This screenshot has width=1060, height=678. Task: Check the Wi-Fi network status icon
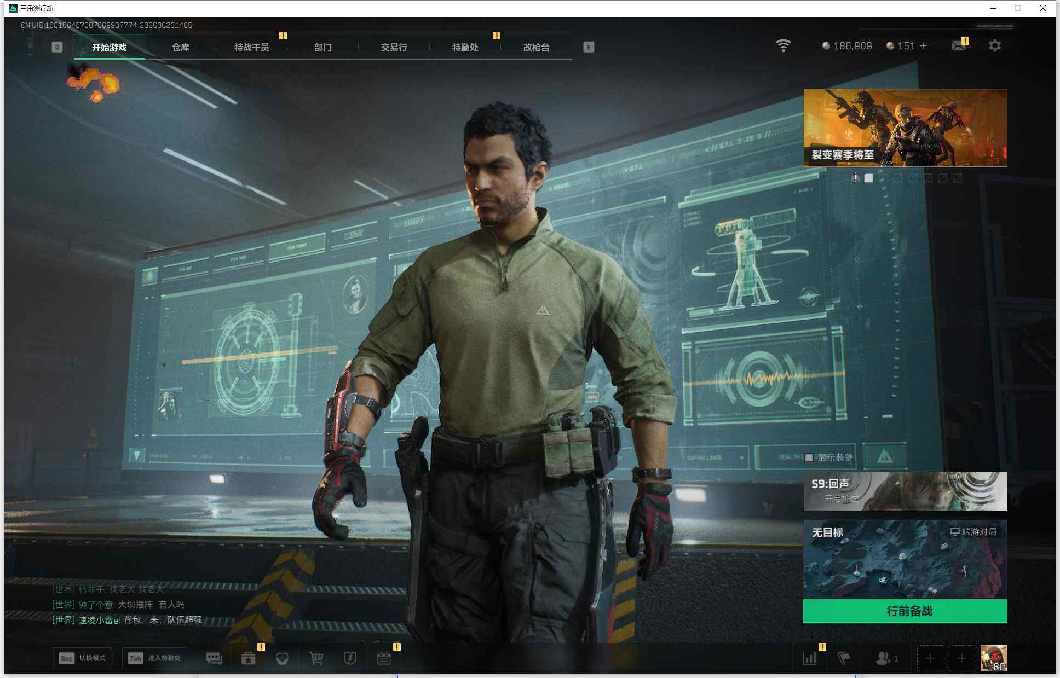783,45
